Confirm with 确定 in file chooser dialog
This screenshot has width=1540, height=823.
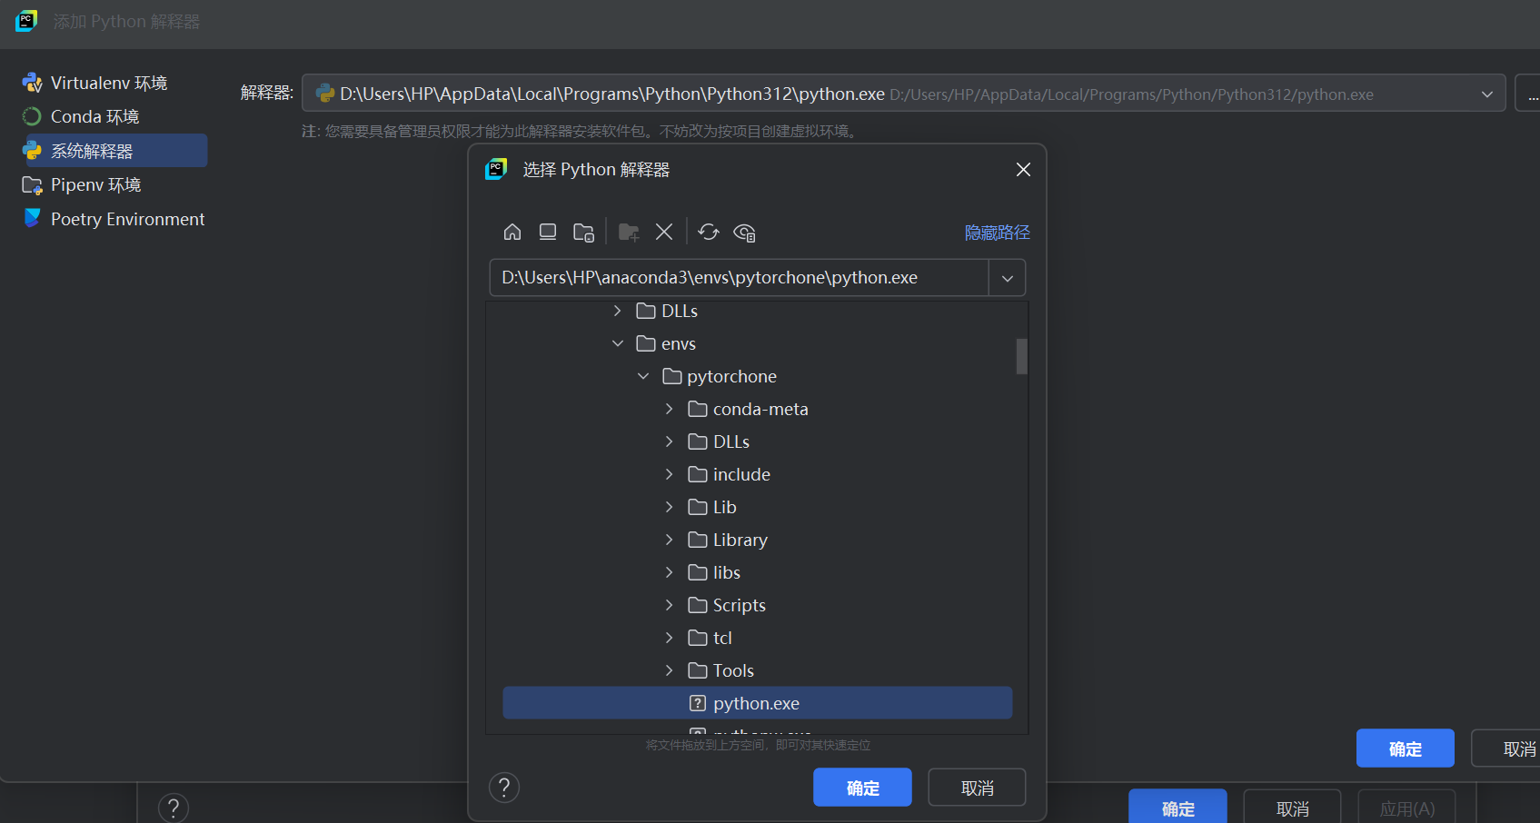pyautogui.click(x=862, y=788)
